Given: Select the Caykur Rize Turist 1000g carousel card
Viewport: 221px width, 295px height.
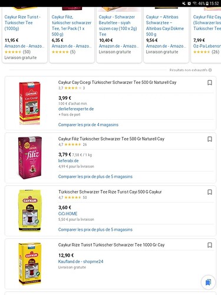Looking at the screenshot, I should [25, 35].
